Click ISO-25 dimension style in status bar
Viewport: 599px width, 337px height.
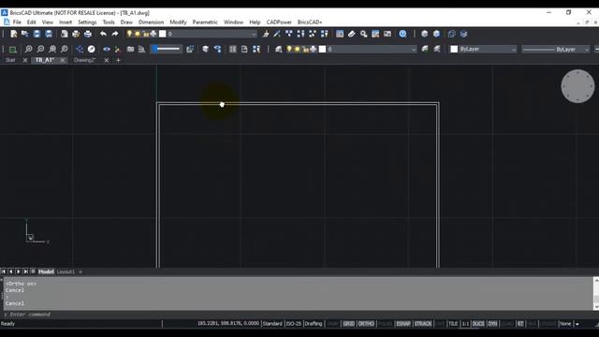click(x=293, y=324)
